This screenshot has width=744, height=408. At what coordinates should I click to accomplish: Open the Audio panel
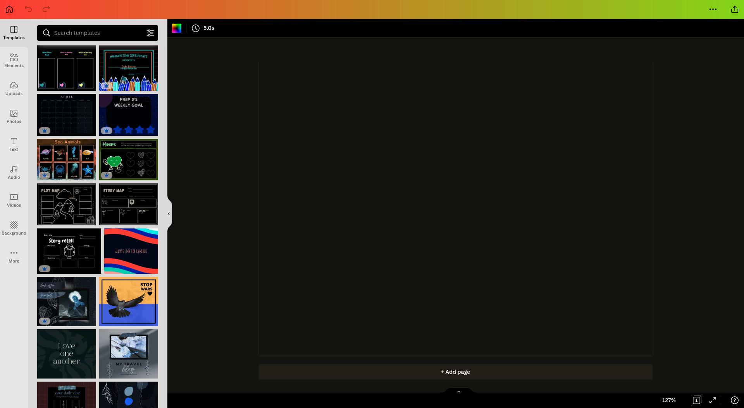(x=14, y=173)
